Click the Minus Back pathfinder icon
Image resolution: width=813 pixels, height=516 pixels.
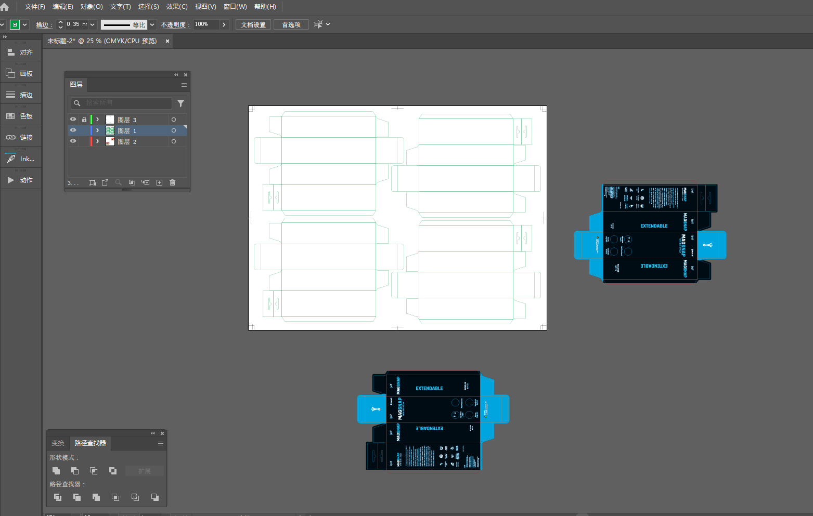[x=155, y=497]
